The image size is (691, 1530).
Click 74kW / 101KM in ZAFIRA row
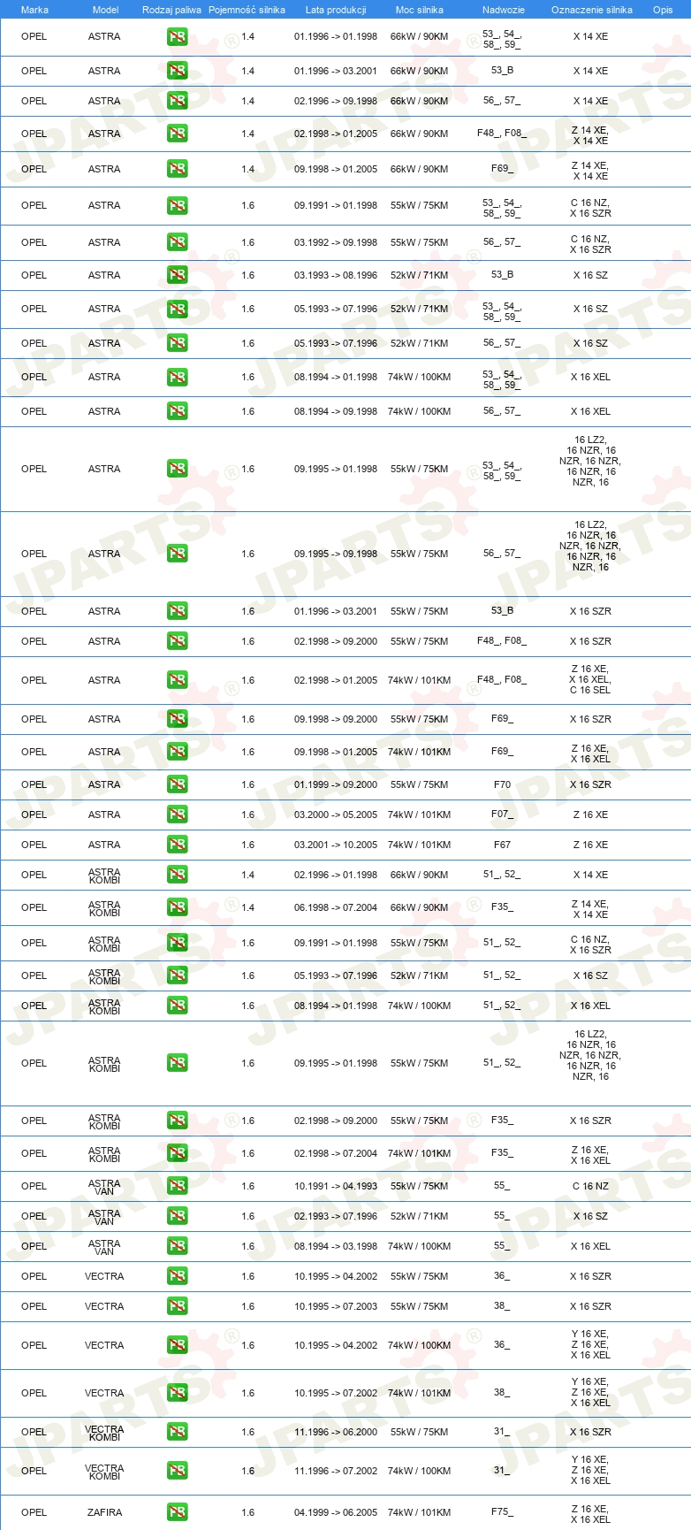(420, 1513)
